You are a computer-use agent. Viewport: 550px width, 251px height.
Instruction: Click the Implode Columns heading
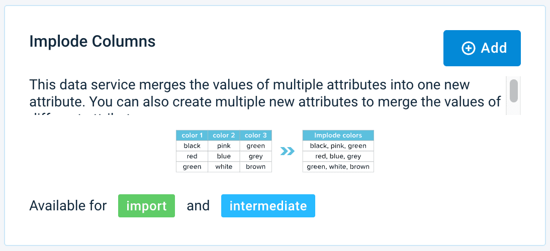[93, 41]
